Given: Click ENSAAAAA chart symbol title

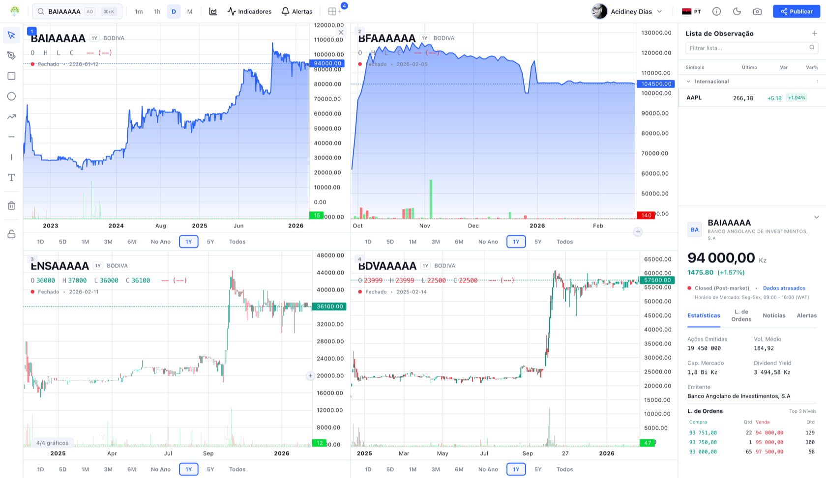Looking at the screenshot, I should click(59, 266).
